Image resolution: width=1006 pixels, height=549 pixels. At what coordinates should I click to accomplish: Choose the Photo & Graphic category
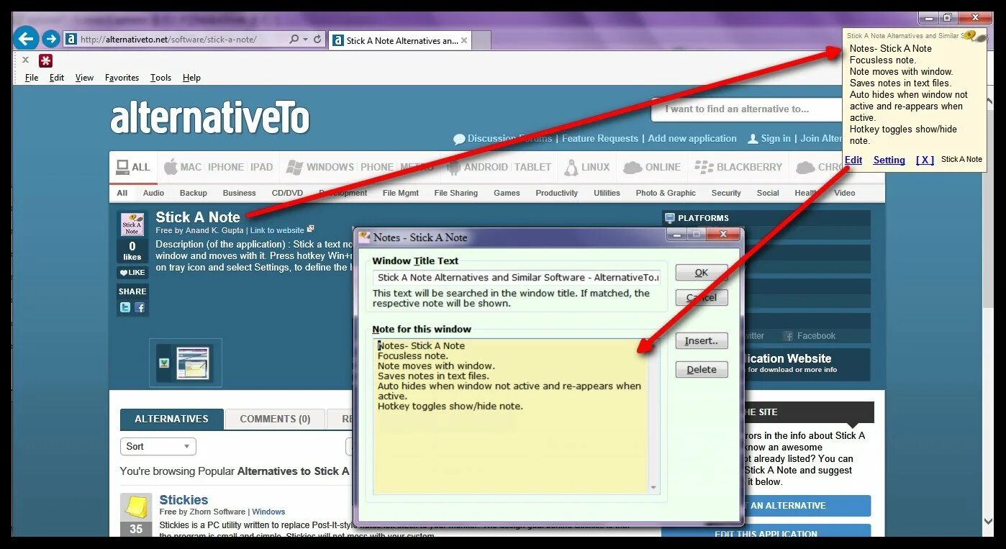[666, 193]
